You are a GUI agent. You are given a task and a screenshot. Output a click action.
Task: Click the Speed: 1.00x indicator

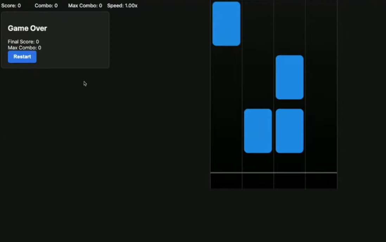click(122, 6)
